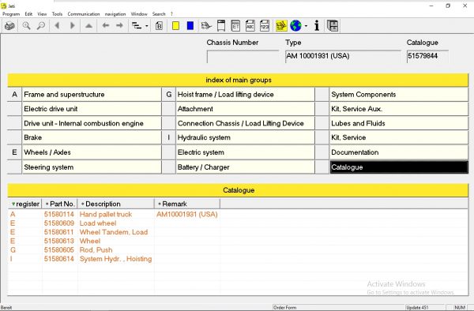Select the Attachment group
Screen dimensions: 474x311
pyautogui.click(x=245, y=109)
